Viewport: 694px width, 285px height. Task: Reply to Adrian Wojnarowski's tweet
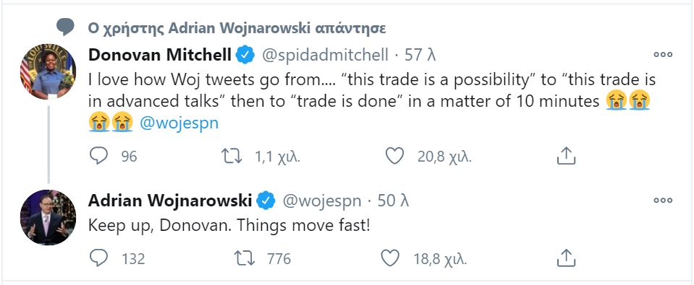coord(98,258)
